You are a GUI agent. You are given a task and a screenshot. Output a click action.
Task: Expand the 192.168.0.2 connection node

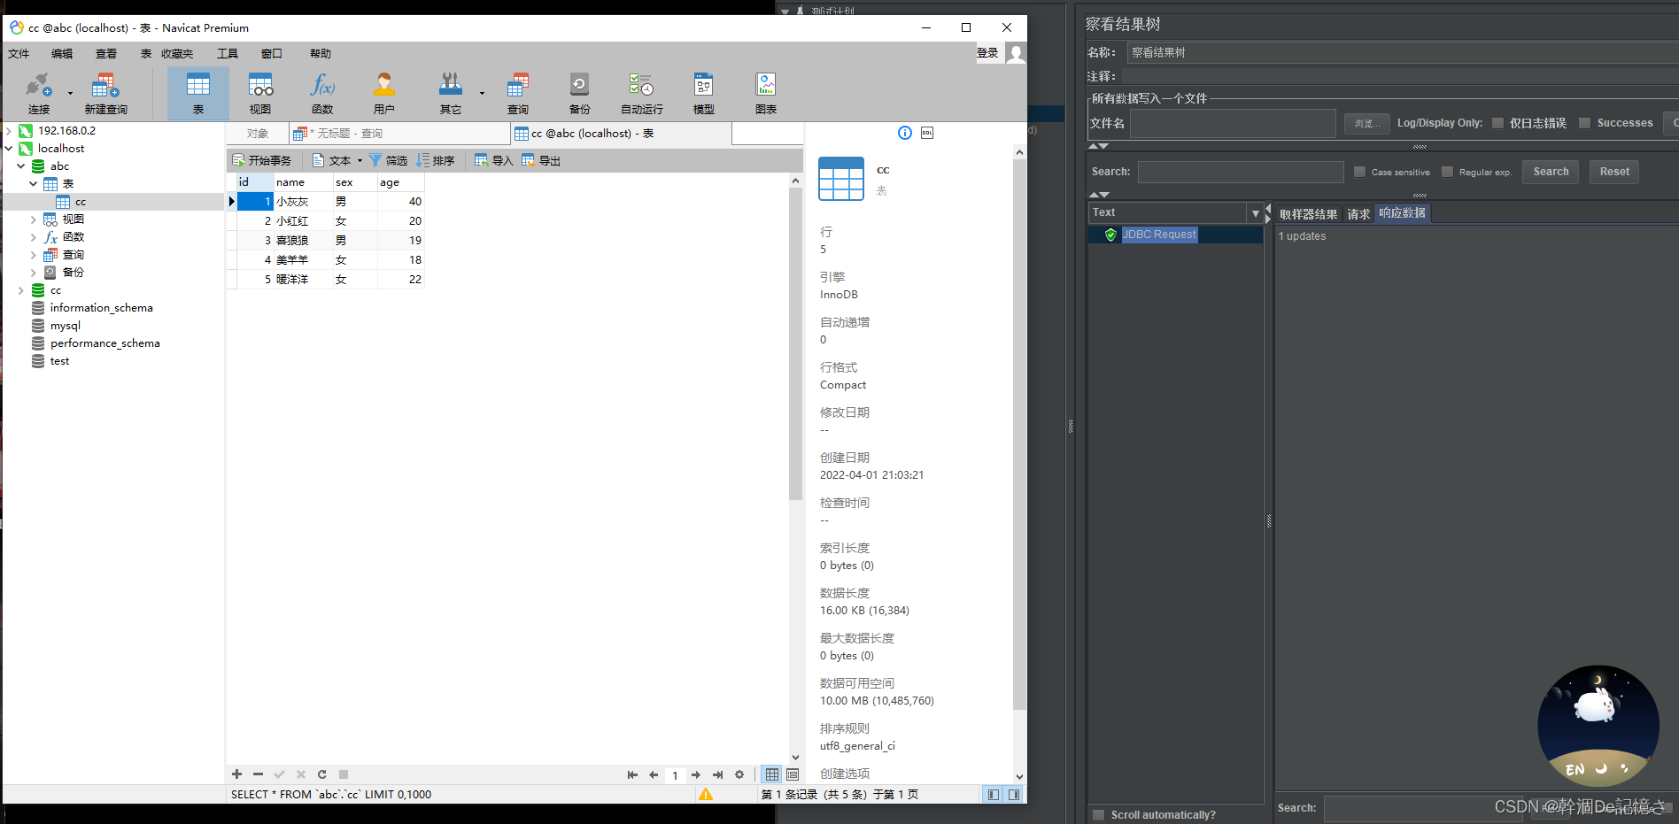pyautogui.click(x=9, y=130)
